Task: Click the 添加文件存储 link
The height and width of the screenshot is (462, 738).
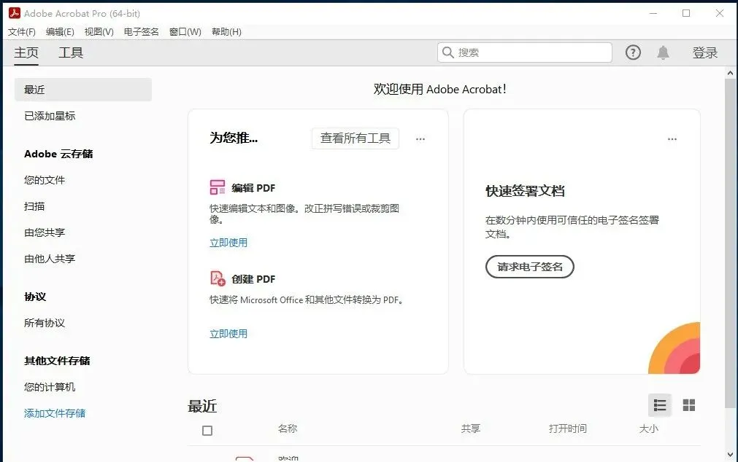Action: click(55, 413)
